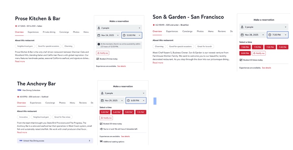
Task: Click the Great for brunch tag
Action: 204,46
